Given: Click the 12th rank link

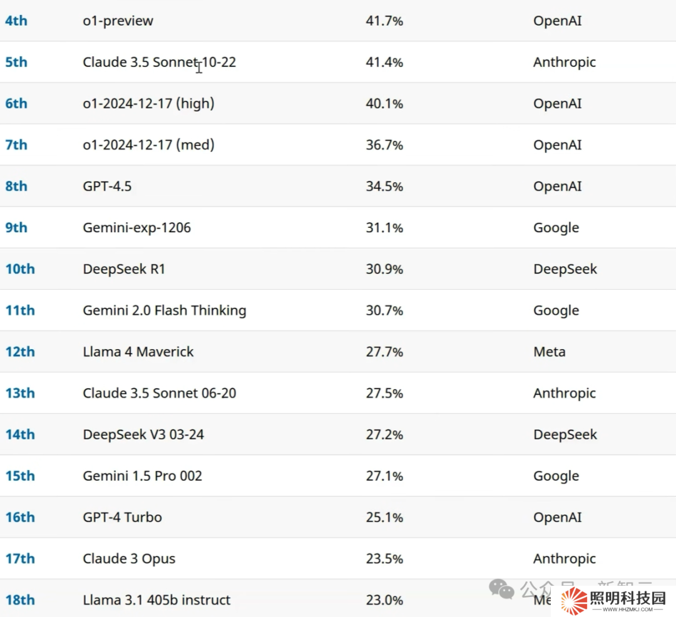Looking at the screenshot, I should [20, 352].
